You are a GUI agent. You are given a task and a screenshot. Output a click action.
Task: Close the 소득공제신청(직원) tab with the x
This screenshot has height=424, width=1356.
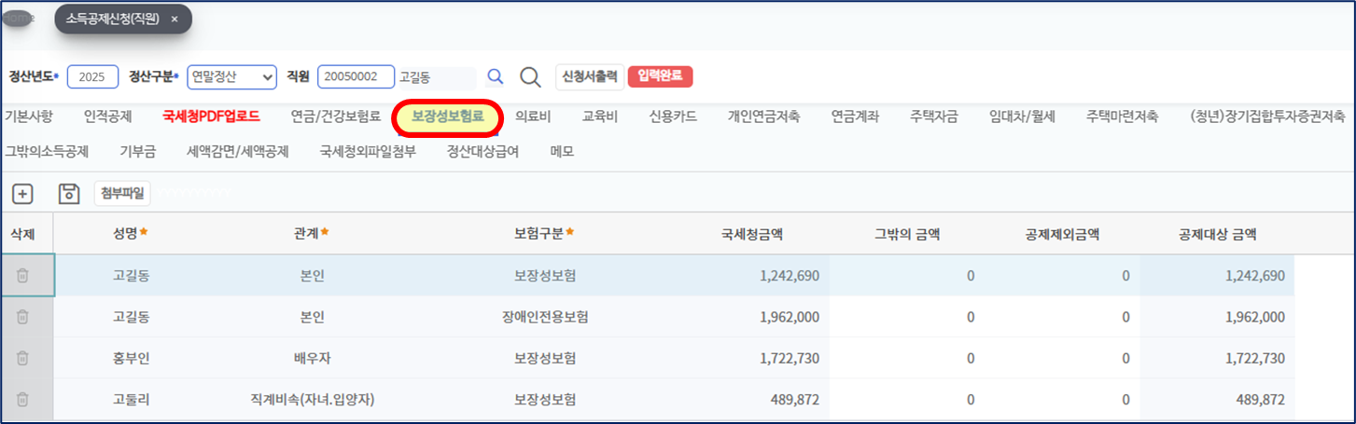coord(175,19)
